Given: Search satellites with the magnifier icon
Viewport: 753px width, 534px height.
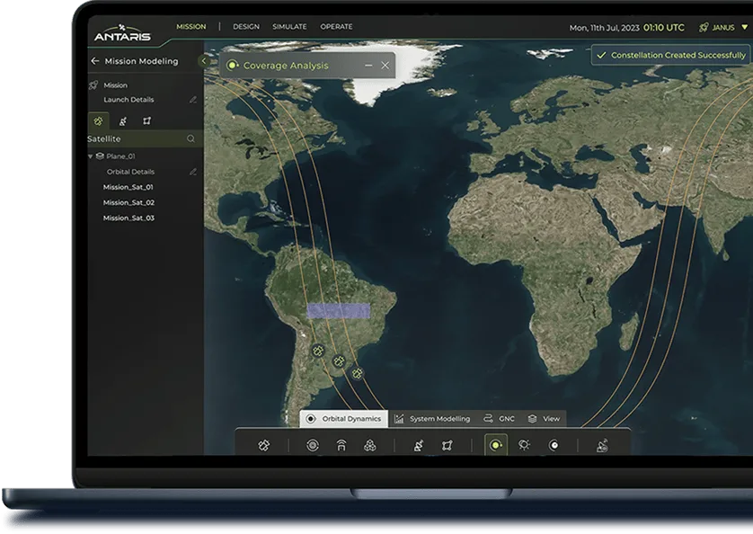Looking at the screenshot, I should coord(190,138).
